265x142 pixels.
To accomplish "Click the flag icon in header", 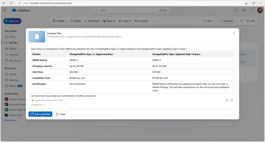I will (236, 10).
